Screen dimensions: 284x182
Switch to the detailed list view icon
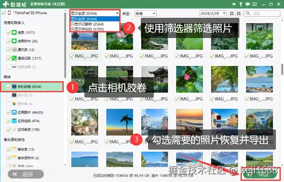239,13
